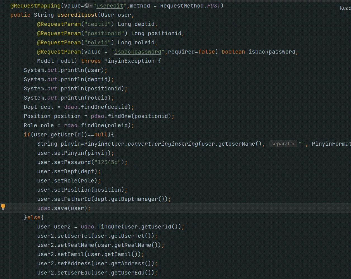
Task: Open the chevron dropdown beside the globe icon
Action: [x=91, y=6]
